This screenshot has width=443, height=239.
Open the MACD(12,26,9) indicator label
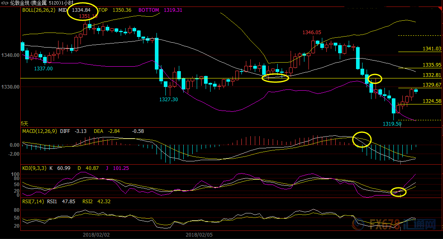click(39, 131)
